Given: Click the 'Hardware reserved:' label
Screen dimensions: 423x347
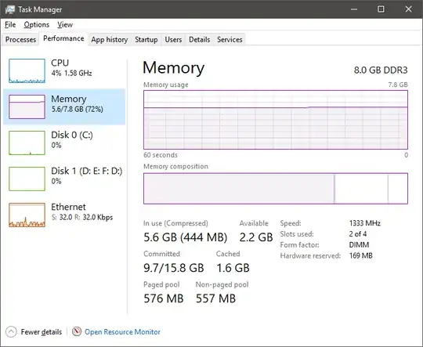Looking at the screenshot, I should (310, 255).
